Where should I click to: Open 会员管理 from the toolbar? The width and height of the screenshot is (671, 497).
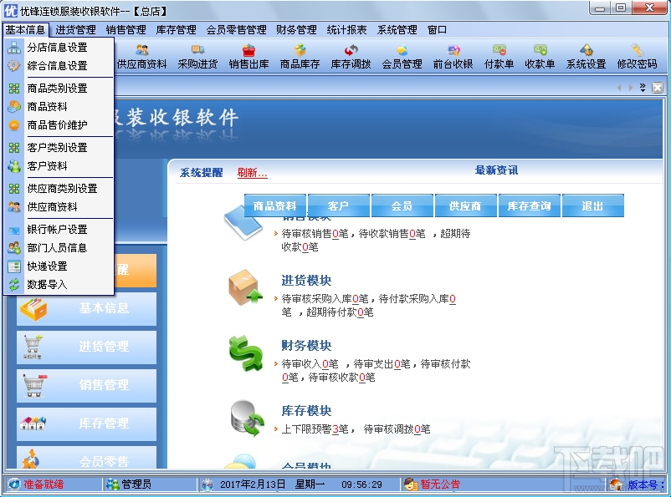pos(402,50)
